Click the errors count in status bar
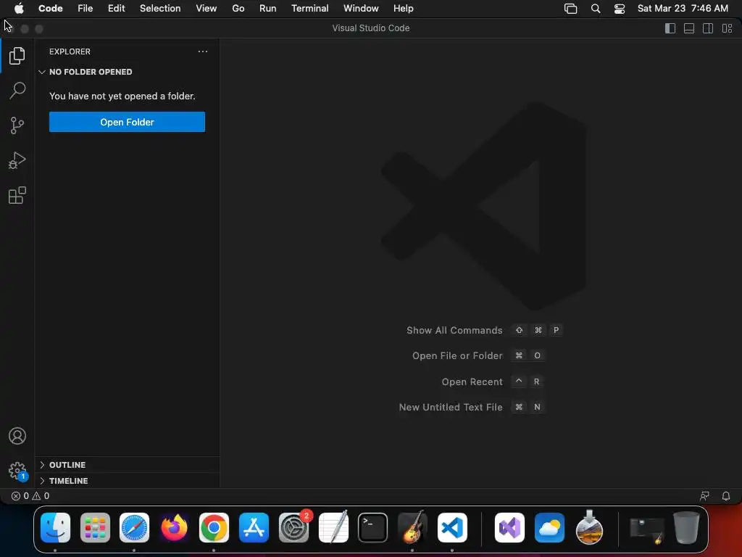This screenshot has width=742, height=557. [20, 496]
